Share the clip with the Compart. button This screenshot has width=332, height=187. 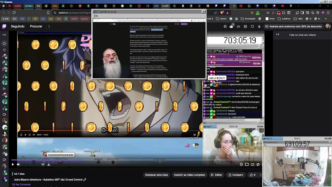[x=236, y=175]
